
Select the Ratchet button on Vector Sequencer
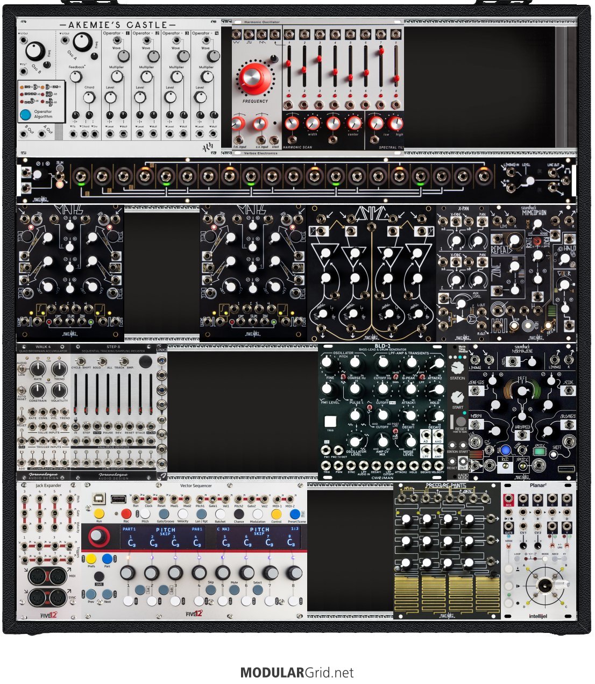click(220, 514)
